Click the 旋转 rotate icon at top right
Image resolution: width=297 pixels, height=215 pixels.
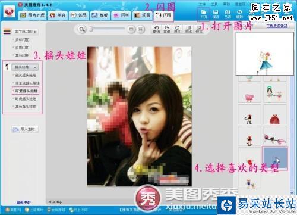pyautogui.click(x=239, y=14)
